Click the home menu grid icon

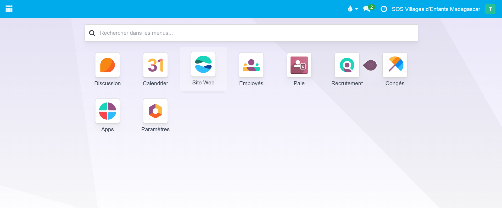9,9
